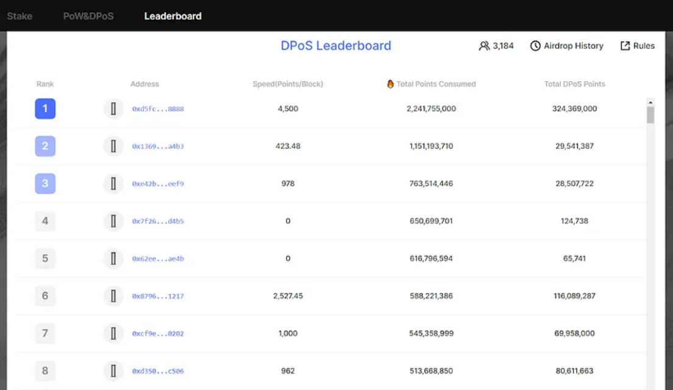Open address link 0xd350...c506

158,371
